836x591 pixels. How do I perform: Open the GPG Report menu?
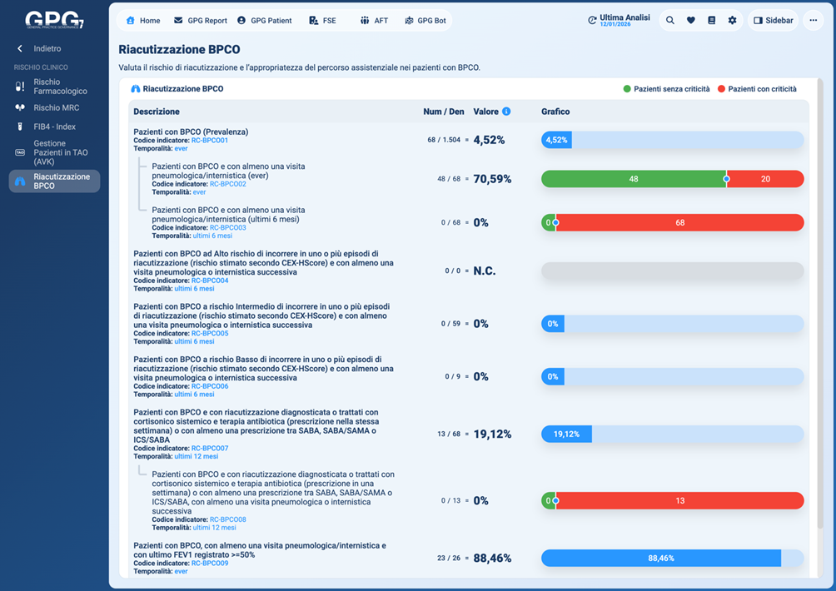[x=200, y=20]
